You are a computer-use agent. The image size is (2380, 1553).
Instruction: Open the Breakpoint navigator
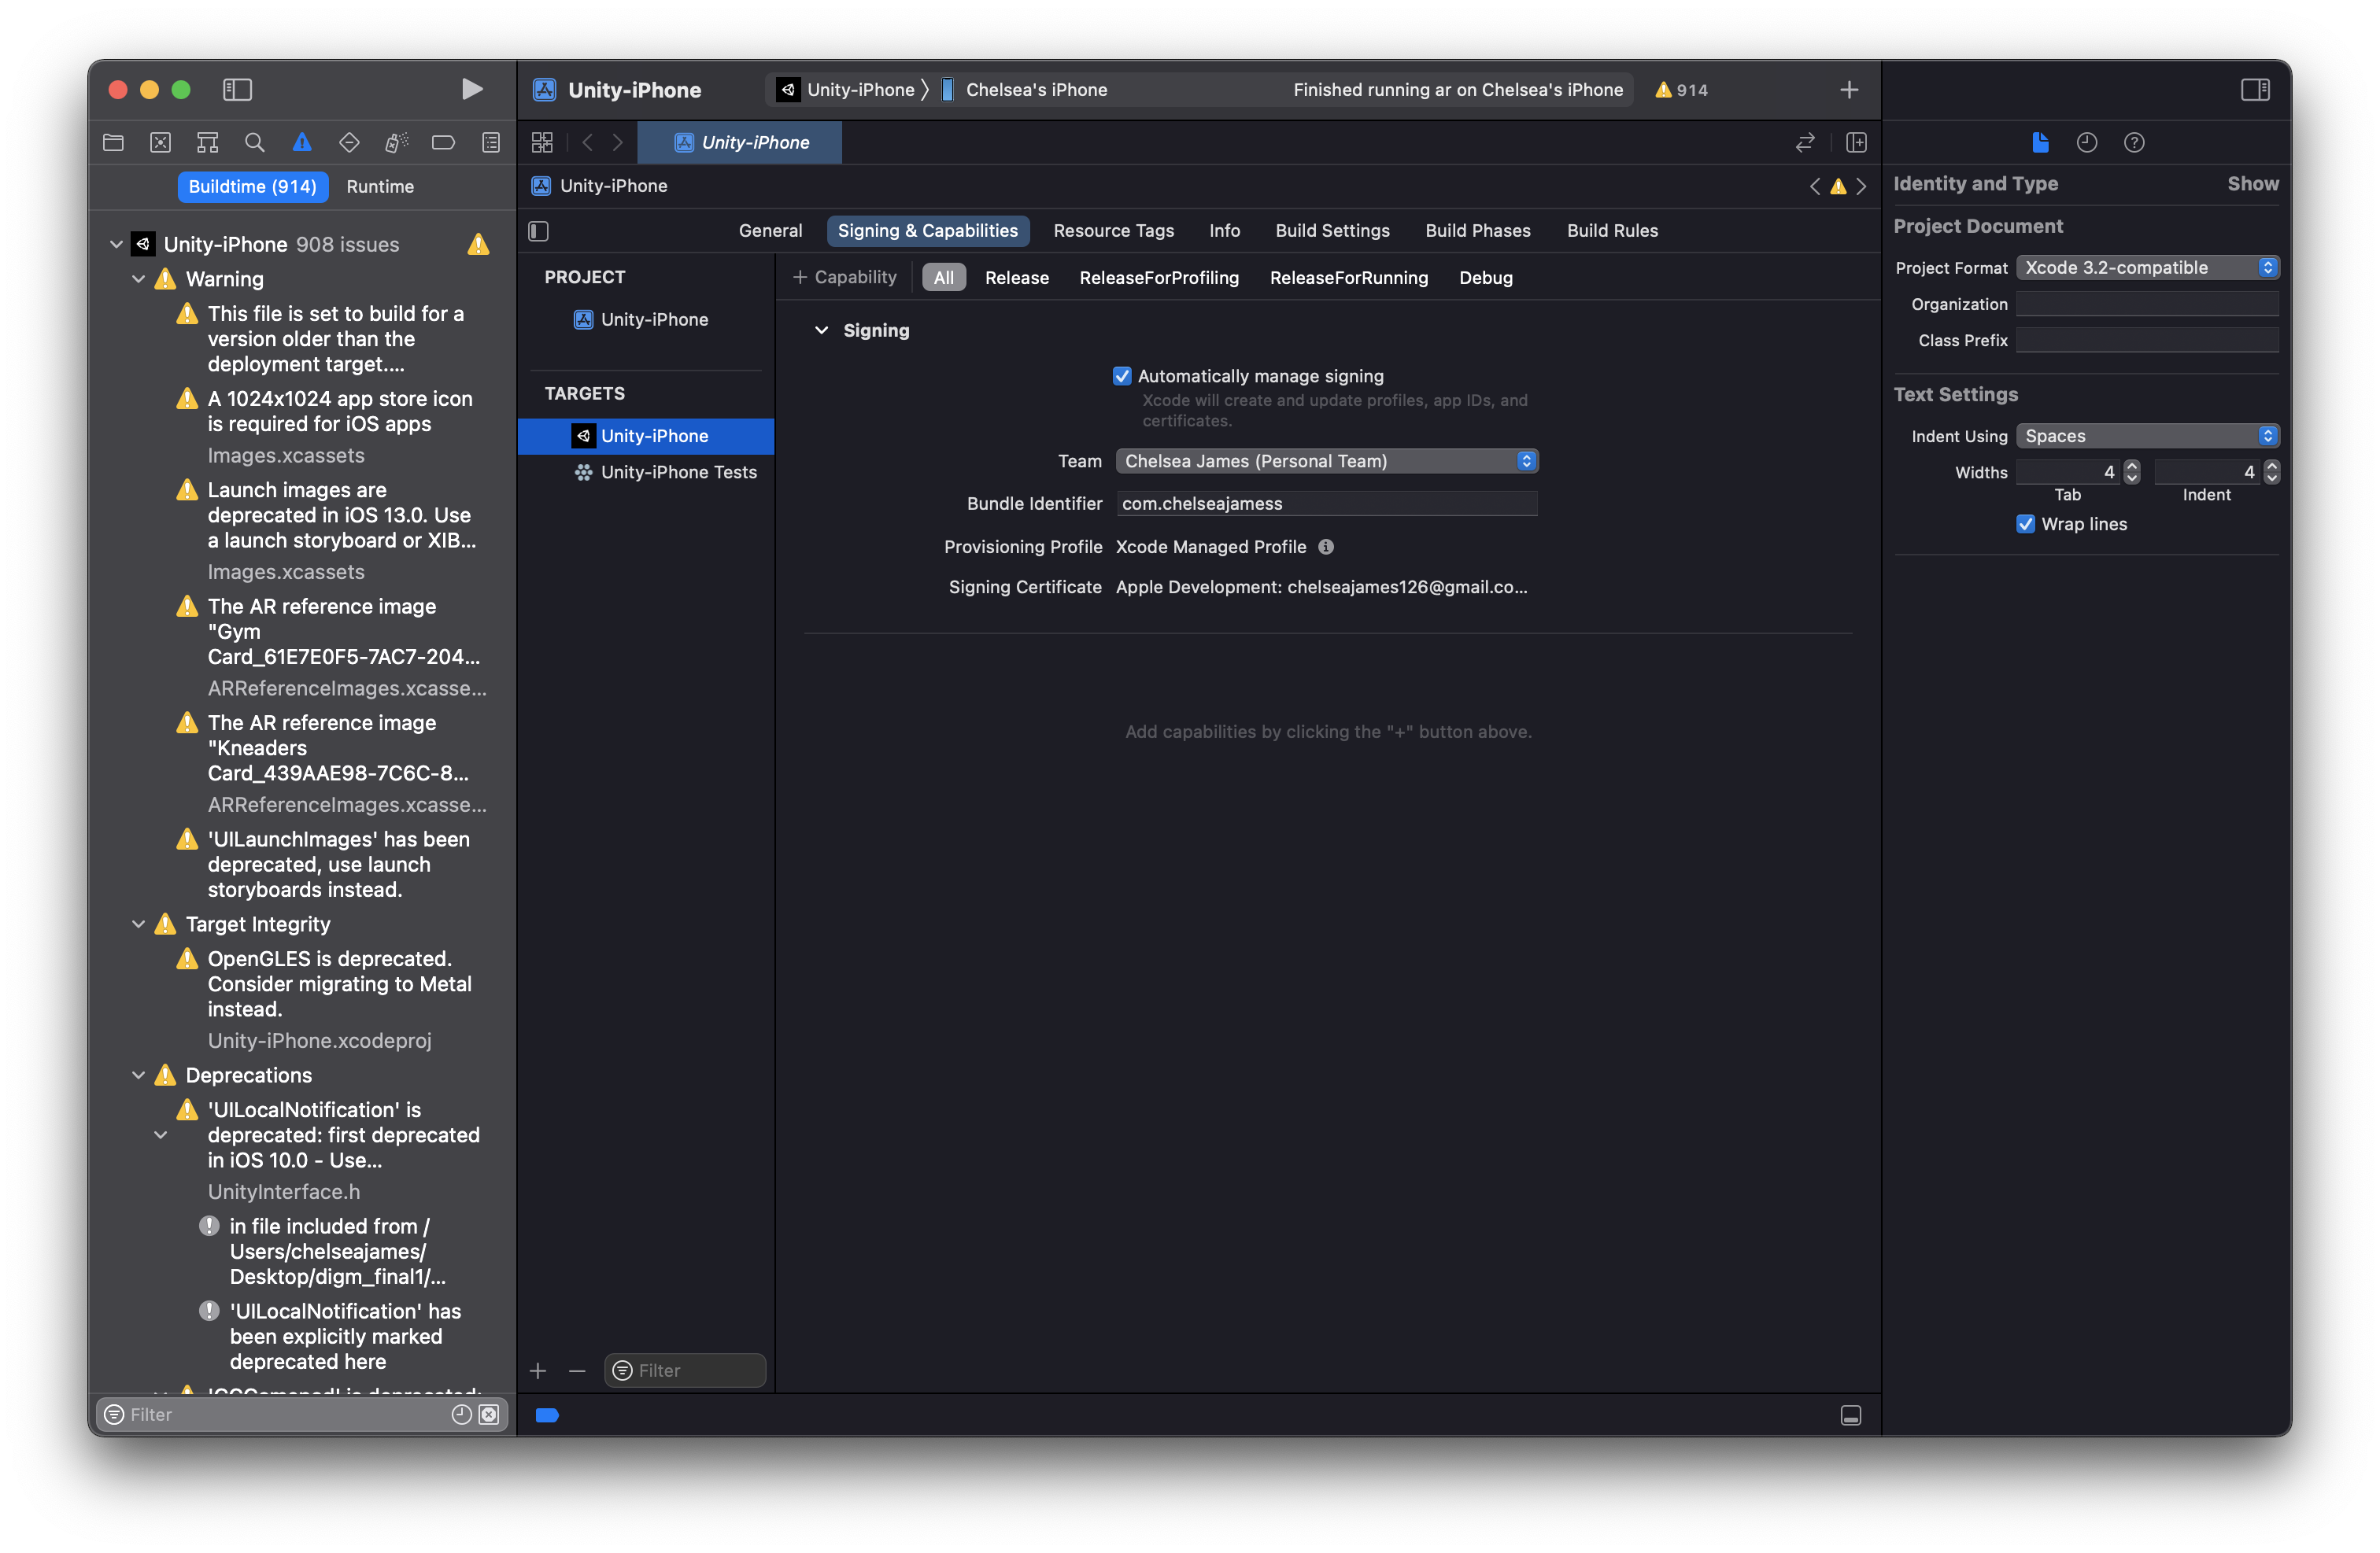[x=443, y=143]
